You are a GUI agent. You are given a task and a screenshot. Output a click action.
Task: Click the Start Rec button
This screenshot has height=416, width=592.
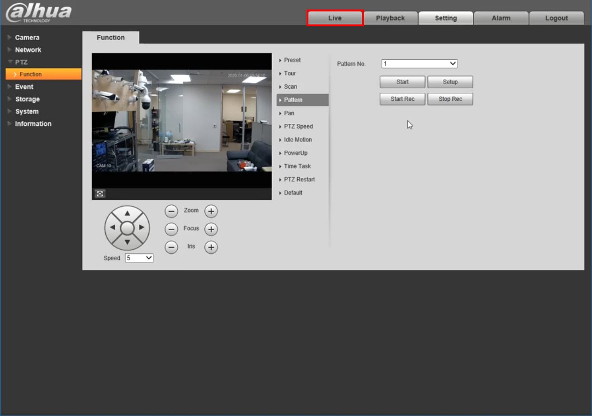click(x=403, y=99)
